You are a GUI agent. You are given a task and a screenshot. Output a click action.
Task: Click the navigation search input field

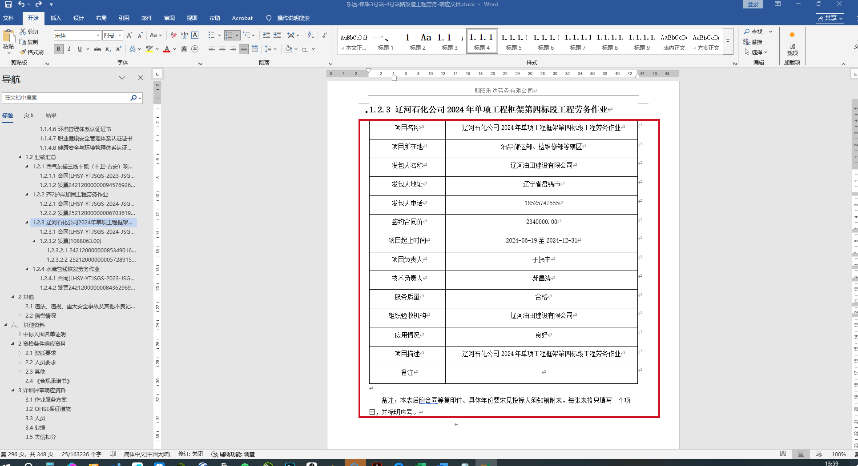click(x=66, y=98)
